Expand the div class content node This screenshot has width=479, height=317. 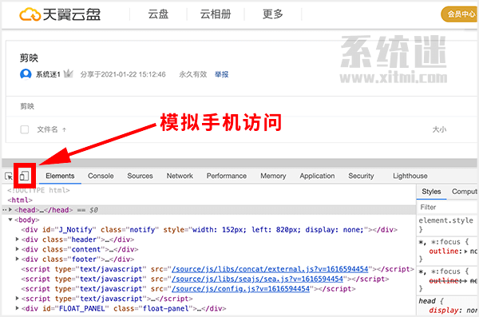click(18, 249)
